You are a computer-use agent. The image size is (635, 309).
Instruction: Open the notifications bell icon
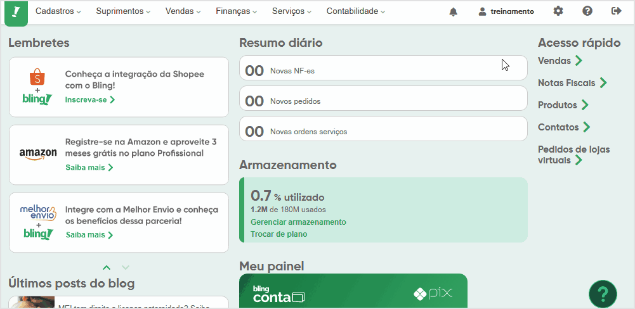pos(453,12)
